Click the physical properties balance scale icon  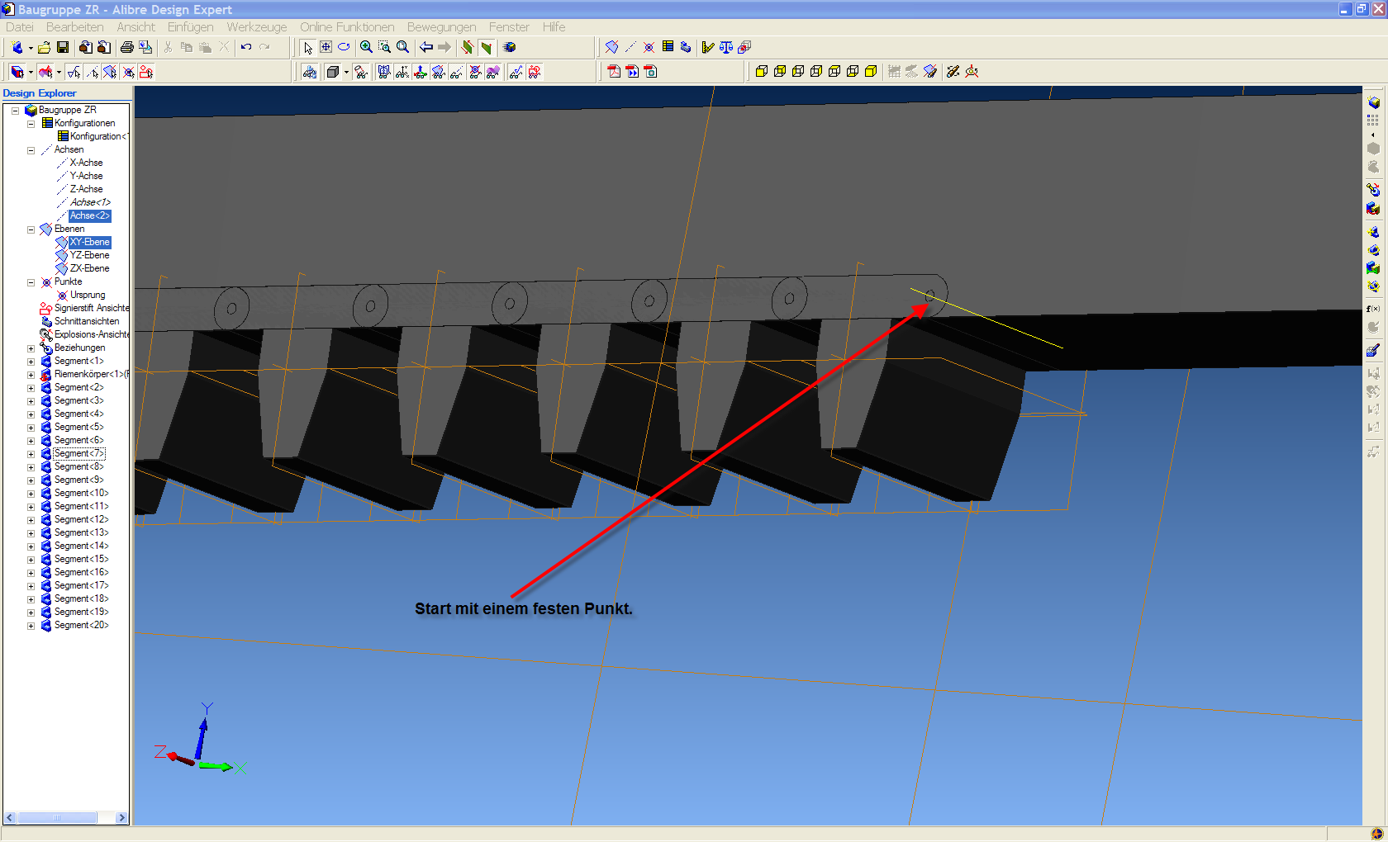pos(726,47)
